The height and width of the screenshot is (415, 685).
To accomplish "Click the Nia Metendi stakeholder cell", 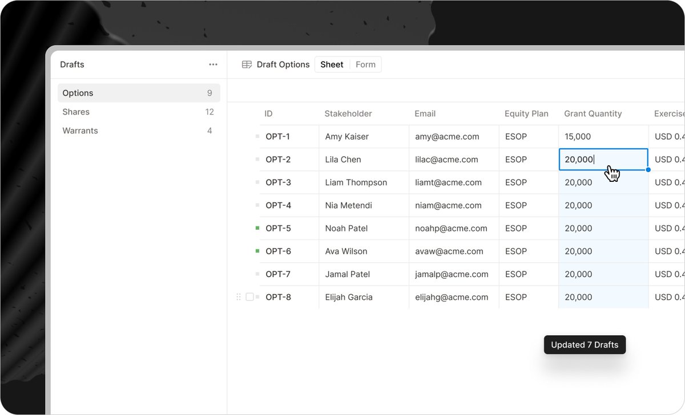I will click(364, 205).
